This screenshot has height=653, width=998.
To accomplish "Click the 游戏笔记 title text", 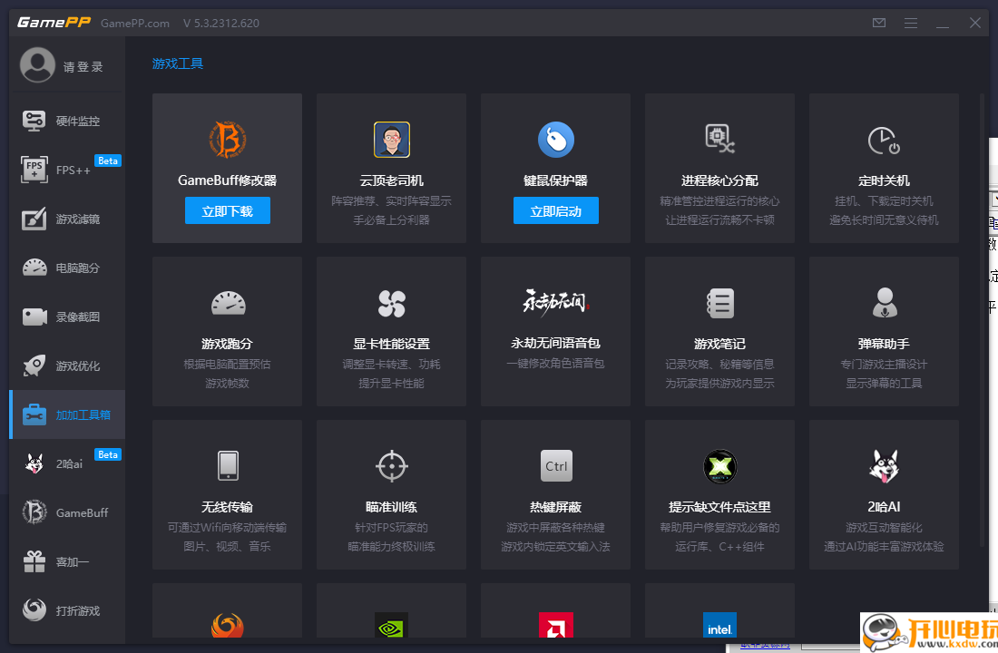I will [x=719, y=344].
